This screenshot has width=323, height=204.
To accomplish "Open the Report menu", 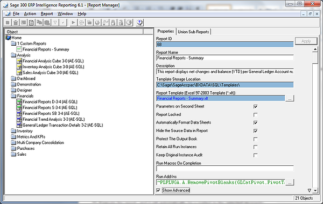I will [x=47, y=14].
